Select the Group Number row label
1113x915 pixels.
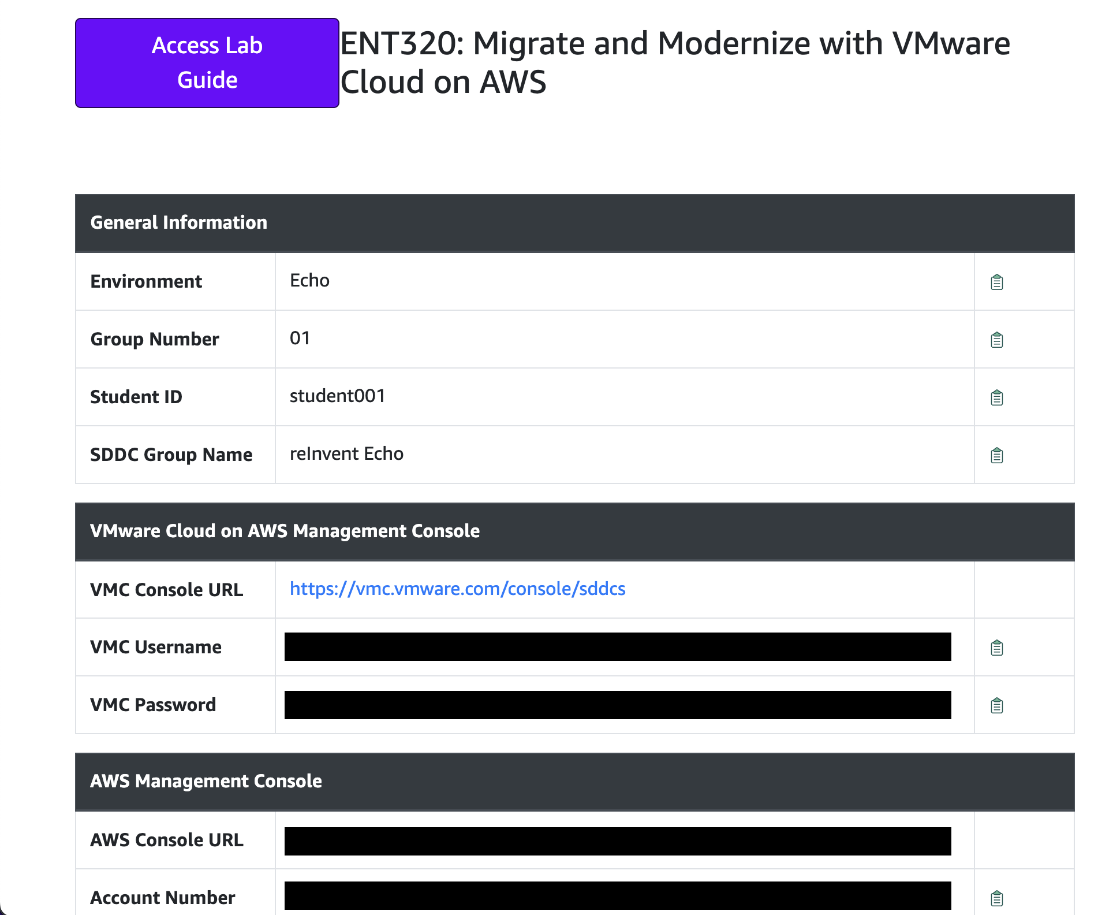click(x=154, y=340)
